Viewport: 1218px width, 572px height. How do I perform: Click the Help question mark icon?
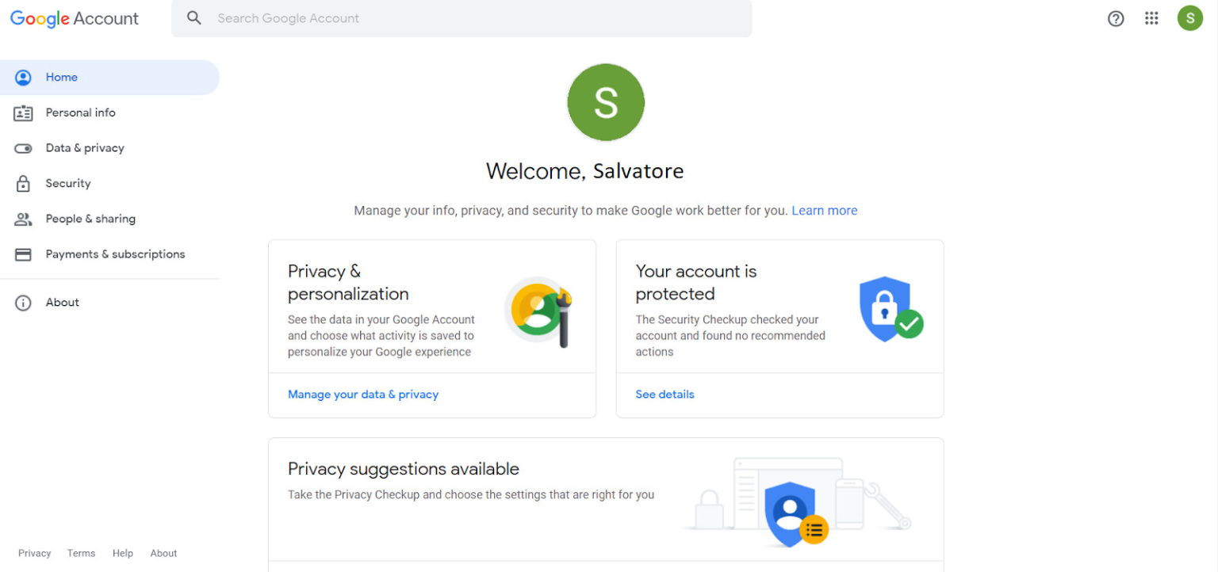pos(1116,18)
